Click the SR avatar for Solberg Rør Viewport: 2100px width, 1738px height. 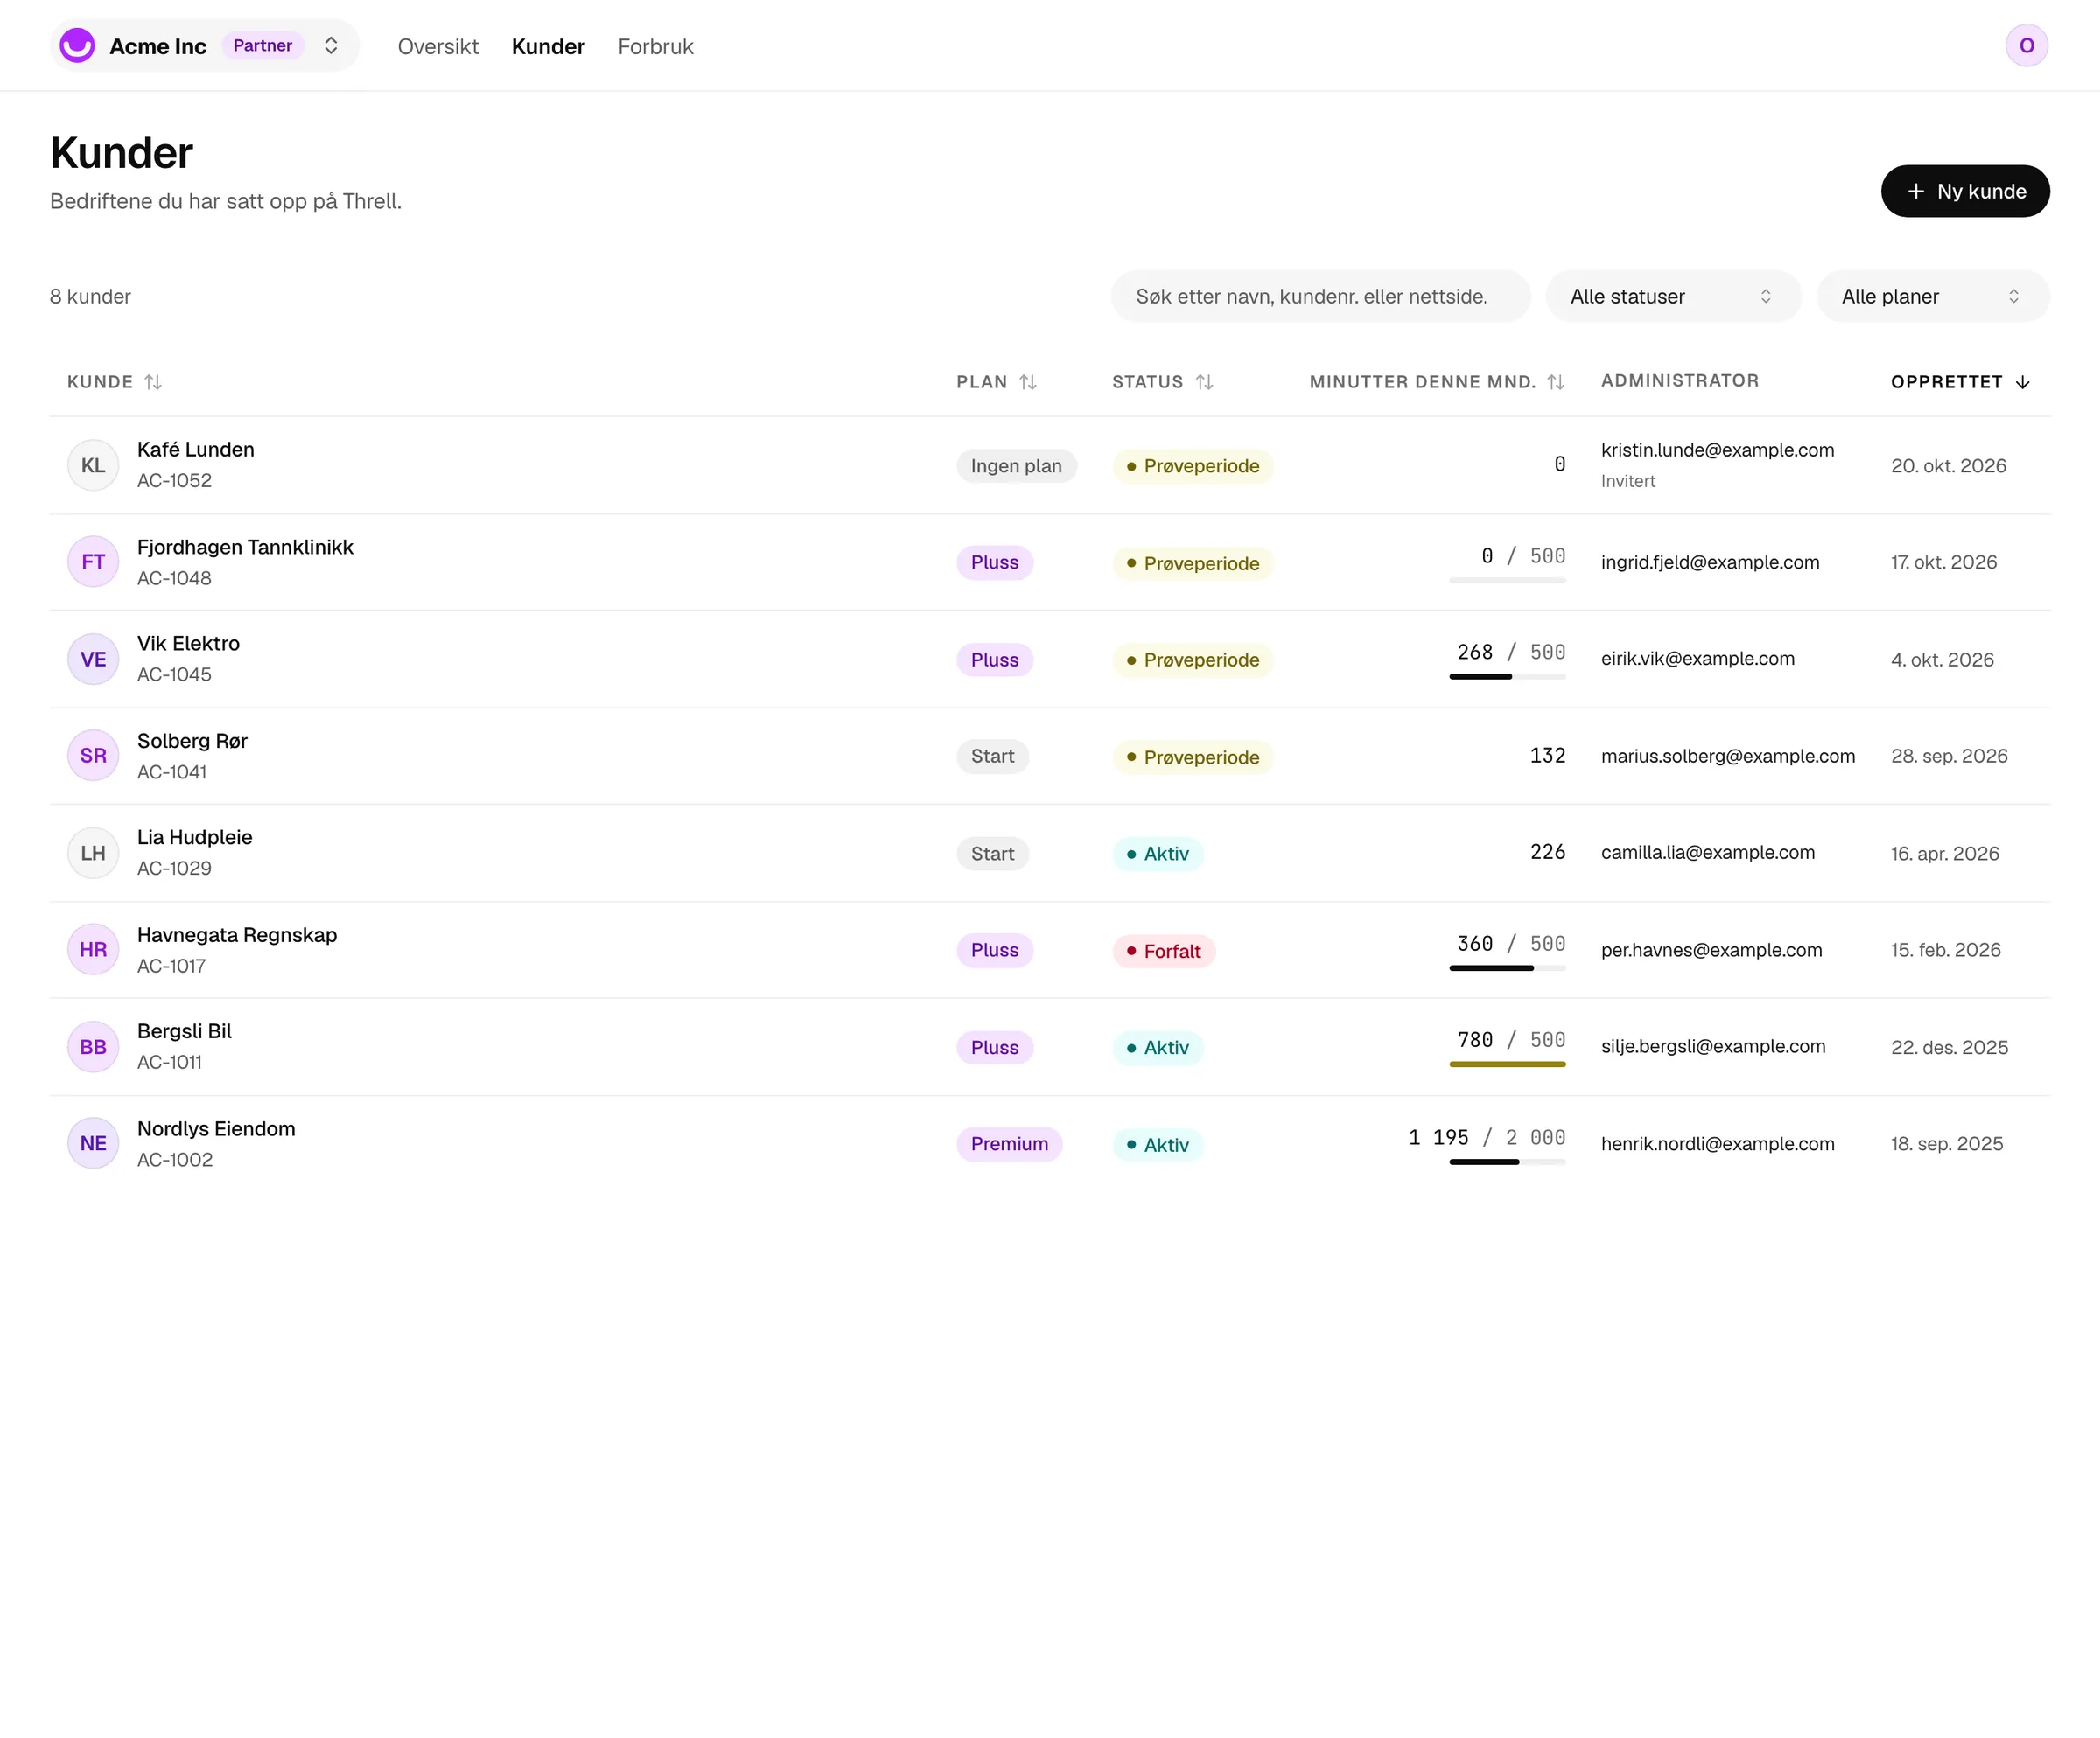coord(93,756)
